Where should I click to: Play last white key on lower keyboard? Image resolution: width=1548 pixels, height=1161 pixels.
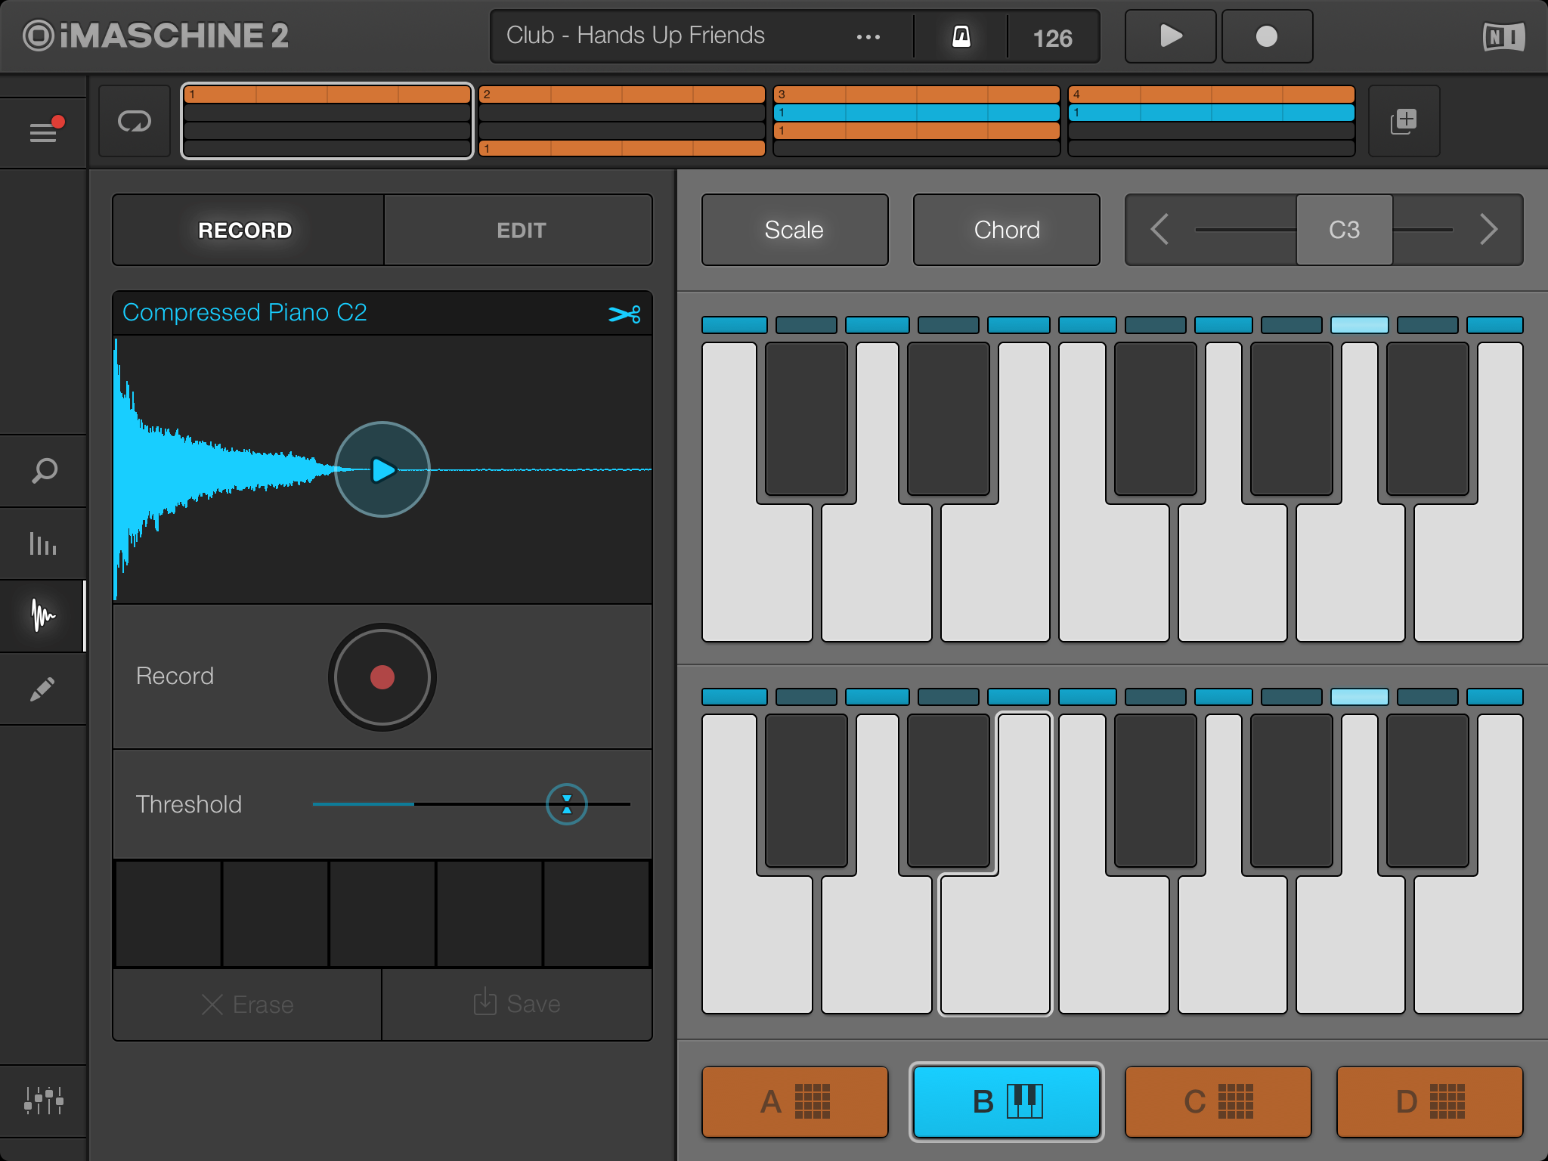click(1469, 945)
